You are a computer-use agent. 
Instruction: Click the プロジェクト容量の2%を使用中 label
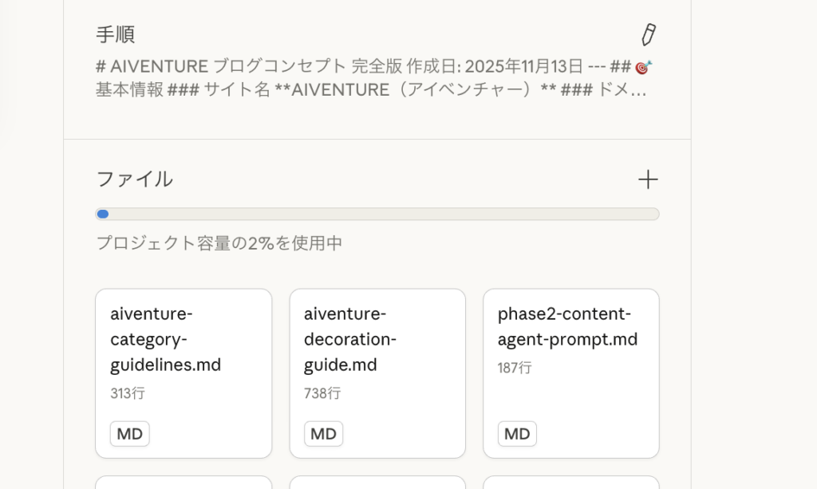219,243
